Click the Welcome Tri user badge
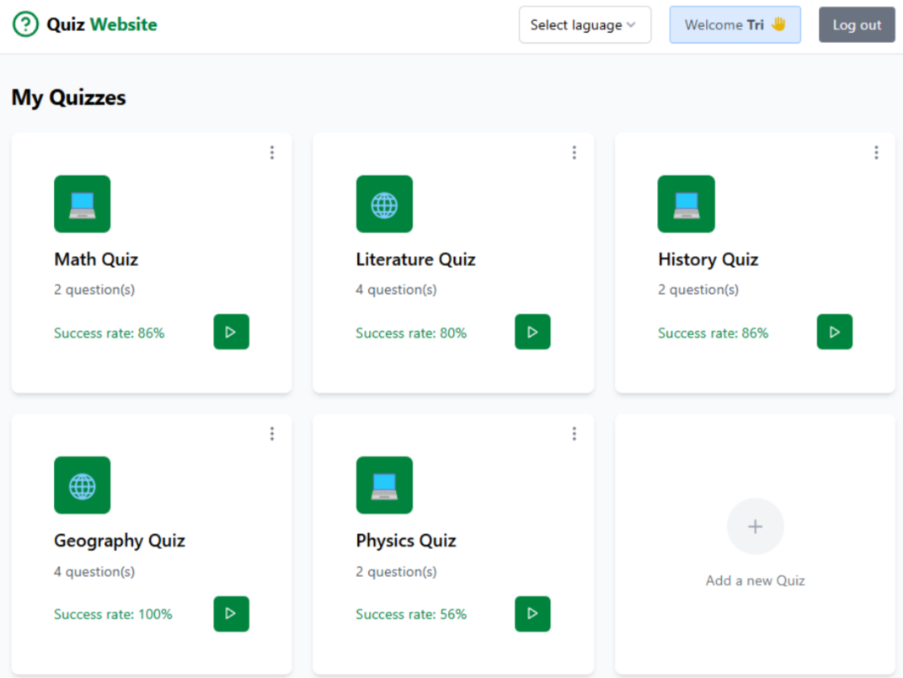The width and height of the screenshot is (903, 678). (x=735, y=25)
